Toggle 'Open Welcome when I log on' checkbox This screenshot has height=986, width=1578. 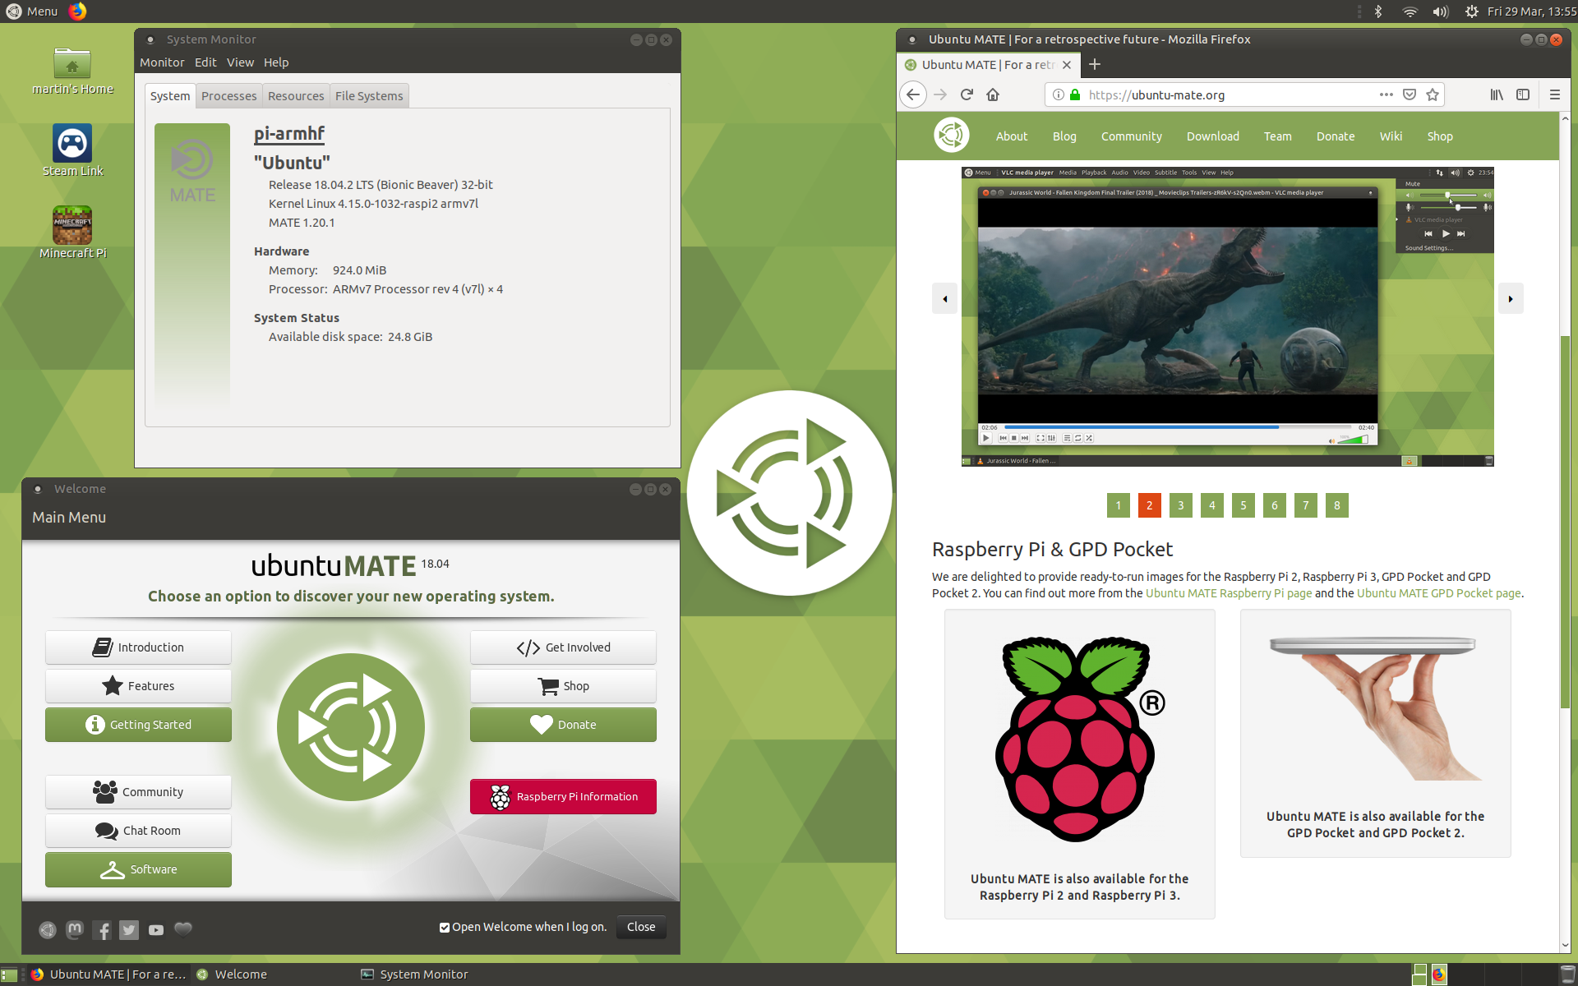pos(443,927)
